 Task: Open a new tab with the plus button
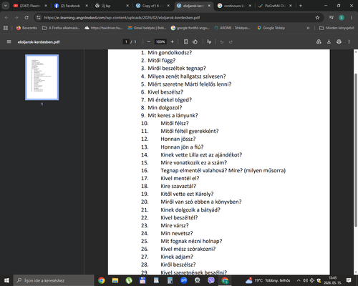[301, 6]
